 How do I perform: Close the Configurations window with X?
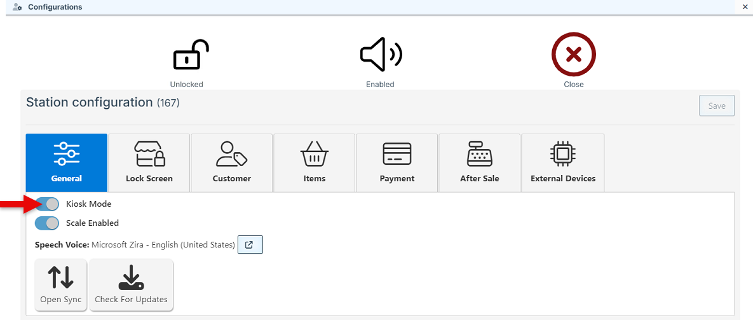click(x=745, y=7)
